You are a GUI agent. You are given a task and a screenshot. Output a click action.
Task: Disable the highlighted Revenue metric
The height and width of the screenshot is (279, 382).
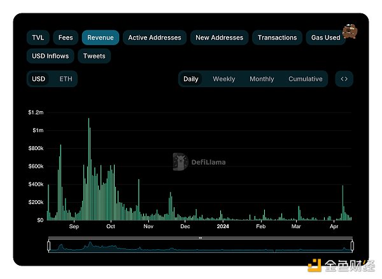101,37
